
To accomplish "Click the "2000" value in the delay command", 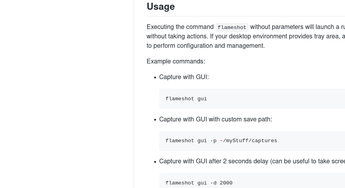I will click(x=226, y=183).
